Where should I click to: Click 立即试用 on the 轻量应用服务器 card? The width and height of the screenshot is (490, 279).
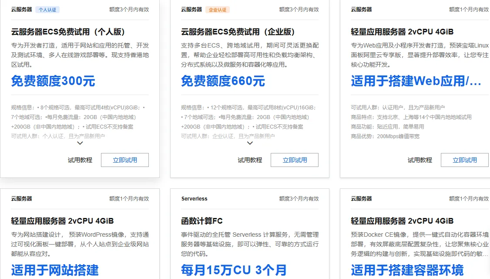click(464, 160)
